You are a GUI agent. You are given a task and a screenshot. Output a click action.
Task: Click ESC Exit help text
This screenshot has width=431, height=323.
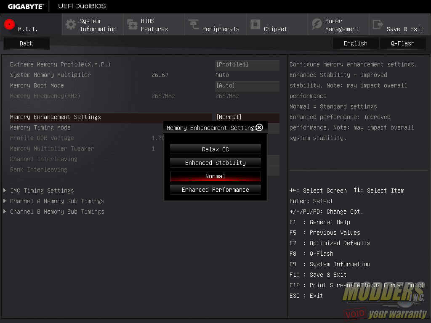(x=306, y=296)
